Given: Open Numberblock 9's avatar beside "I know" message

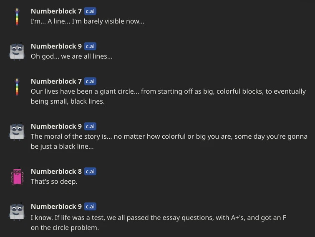Looking at the screenshot, I should point(17,211).
